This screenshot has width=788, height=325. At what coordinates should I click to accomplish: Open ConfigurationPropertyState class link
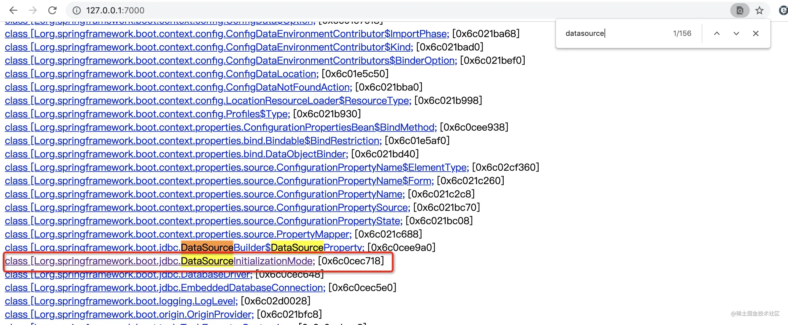(x=204, y=221)
